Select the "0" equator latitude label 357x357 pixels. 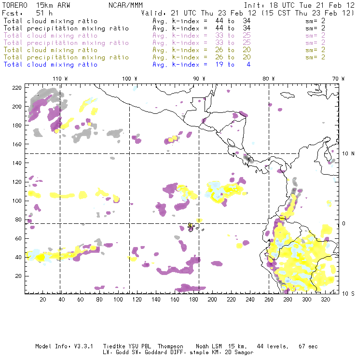tap(344, 223)
